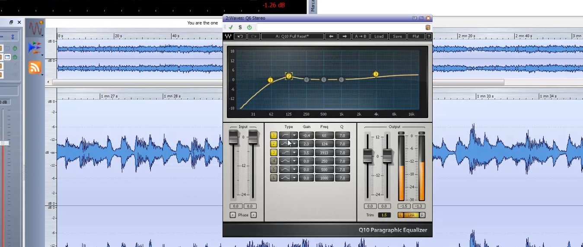Click the Save preset button

click(x=398, y=36)
